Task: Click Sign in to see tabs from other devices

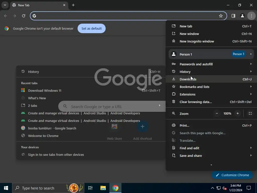Action: [91, 155]
